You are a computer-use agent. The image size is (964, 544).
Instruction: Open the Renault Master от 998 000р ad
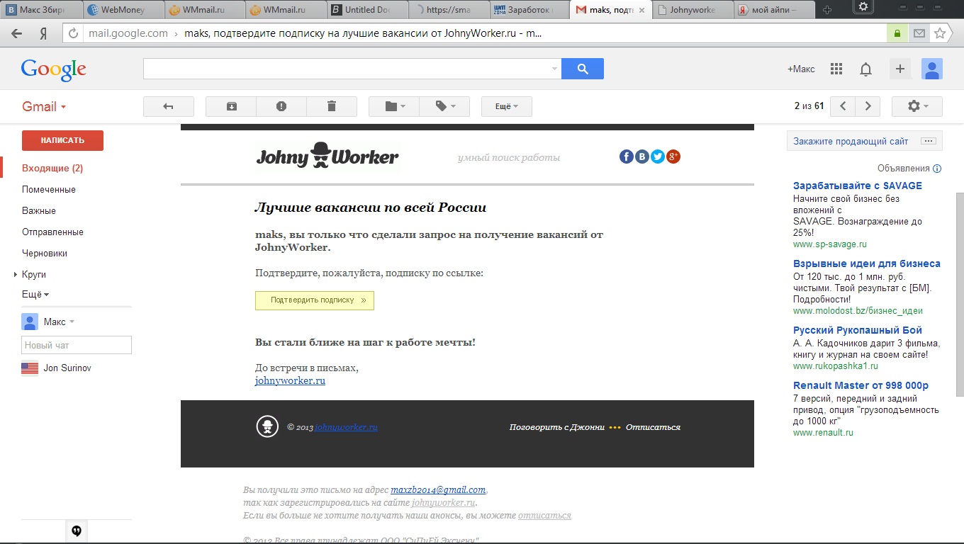pyautogui.click(x=861, y=385)
